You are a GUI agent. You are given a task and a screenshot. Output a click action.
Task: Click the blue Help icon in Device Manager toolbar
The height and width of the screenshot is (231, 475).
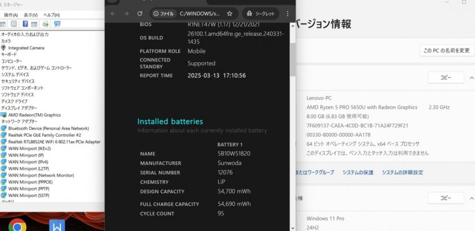26,24
